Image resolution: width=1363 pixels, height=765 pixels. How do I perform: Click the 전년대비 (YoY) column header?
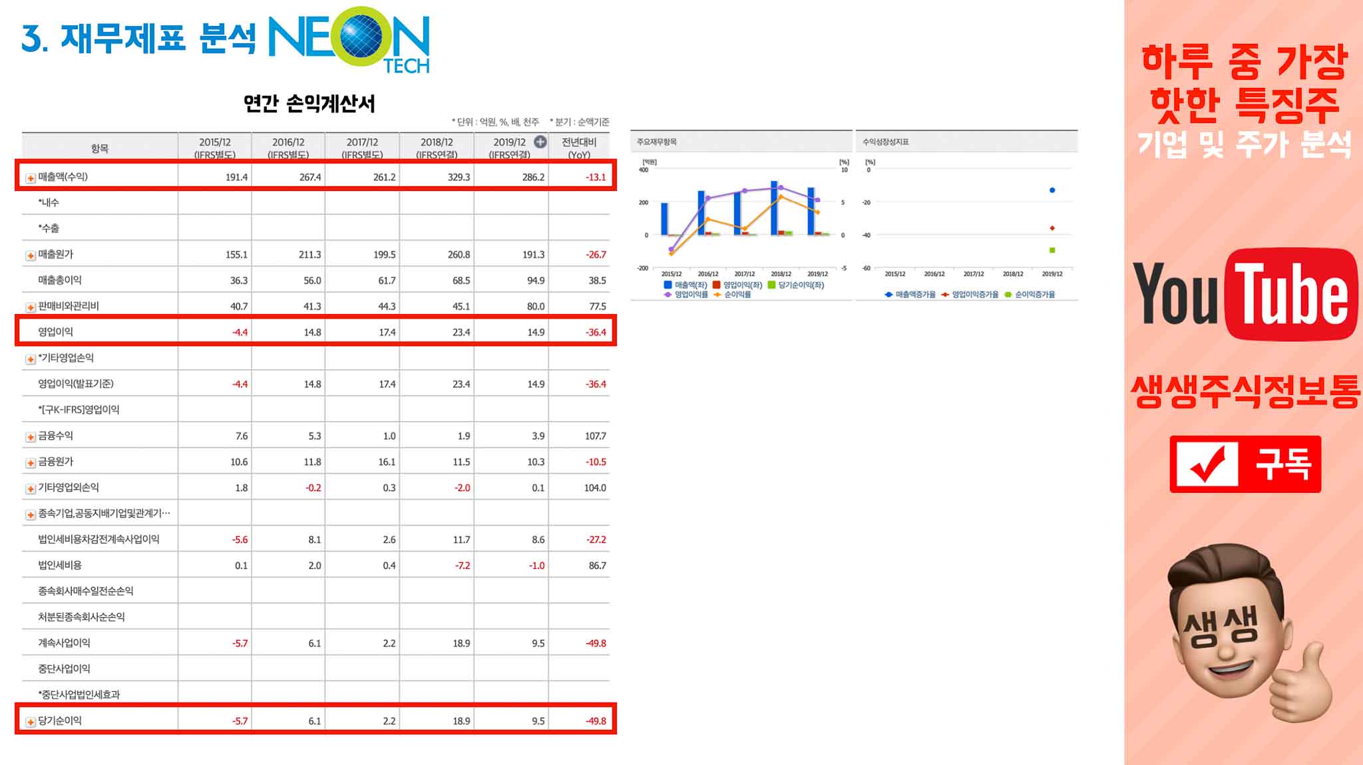(x=578, y=147)
